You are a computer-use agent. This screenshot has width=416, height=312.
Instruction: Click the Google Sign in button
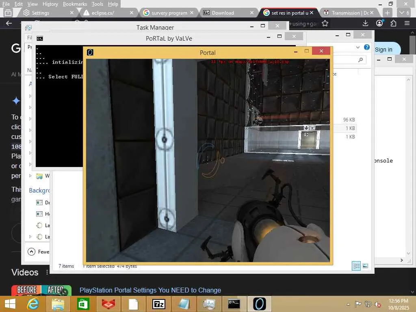(x=383, y=50)
